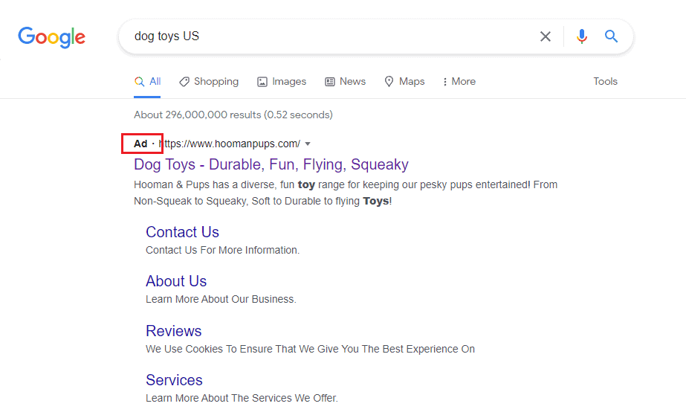Screen dimensions: 686x418
Task: Click the magnifier icon on the All tab
Action: click(x=140, y=82)
